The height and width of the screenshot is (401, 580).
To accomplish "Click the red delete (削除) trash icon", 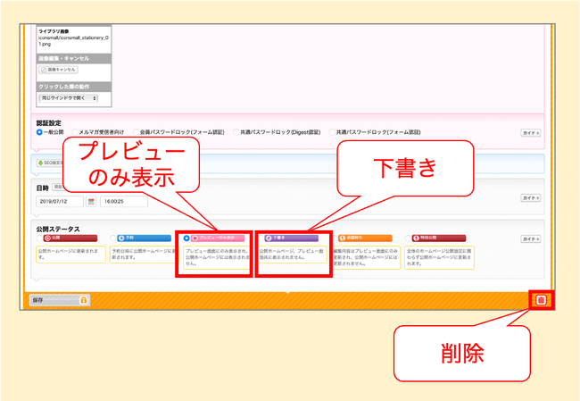I will pos(540,300).
